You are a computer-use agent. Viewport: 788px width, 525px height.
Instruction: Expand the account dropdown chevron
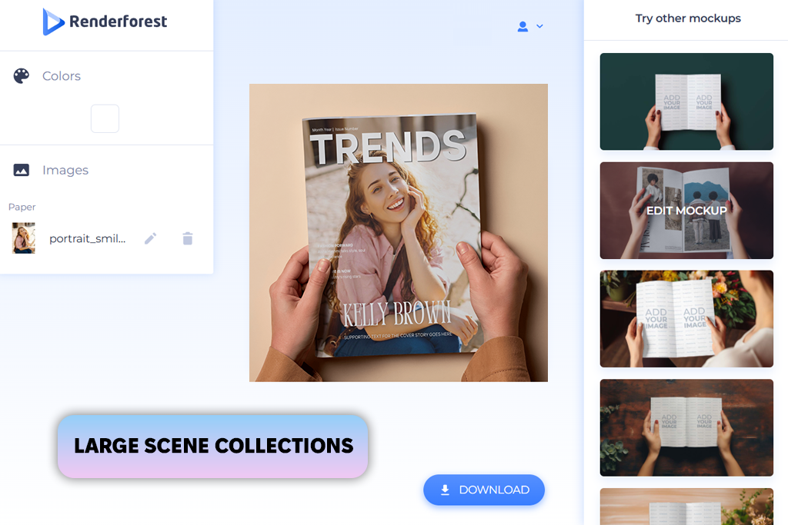(539, 26)
